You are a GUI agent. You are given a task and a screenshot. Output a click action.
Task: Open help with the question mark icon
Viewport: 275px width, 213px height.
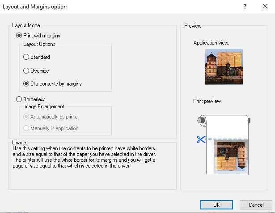(x=245, y=7)
